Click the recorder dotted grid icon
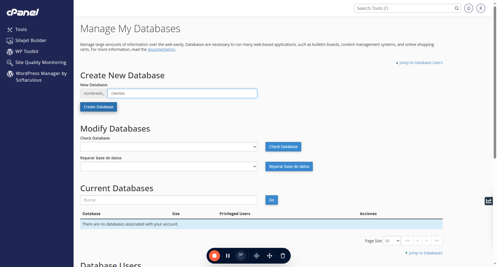 coord(256,256)
